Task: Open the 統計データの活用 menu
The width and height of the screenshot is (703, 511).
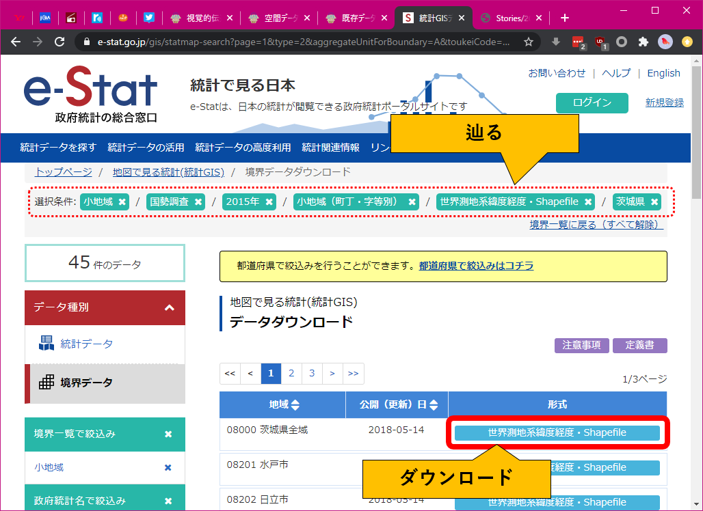Action: pos(146,146)
